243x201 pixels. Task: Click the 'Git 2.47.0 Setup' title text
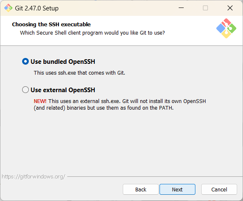click(37, 8)
